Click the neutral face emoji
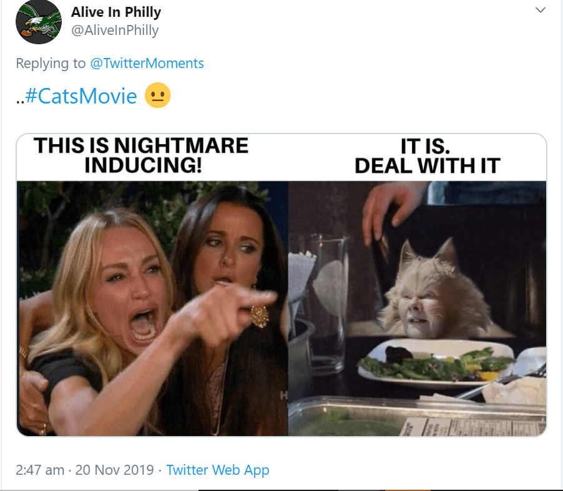 [157, 96]
